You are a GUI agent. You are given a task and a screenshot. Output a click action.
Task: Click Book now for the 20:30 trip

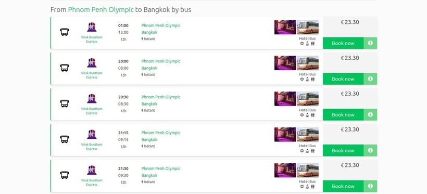tap(343, 114)
